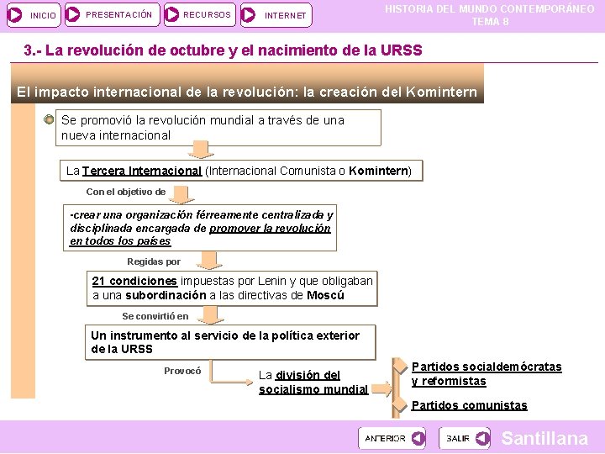
Task: Open 'promover la revolución en todos los países' link
Action: 200,235
